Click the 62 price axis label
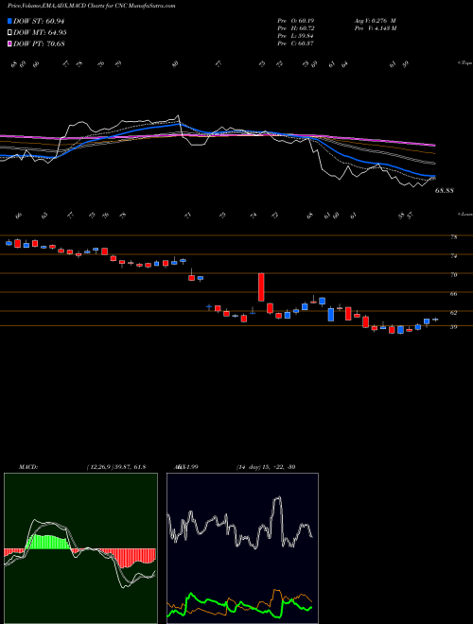Image resolution: width=473 pixels, height=624 pixels. pos(453,312)
